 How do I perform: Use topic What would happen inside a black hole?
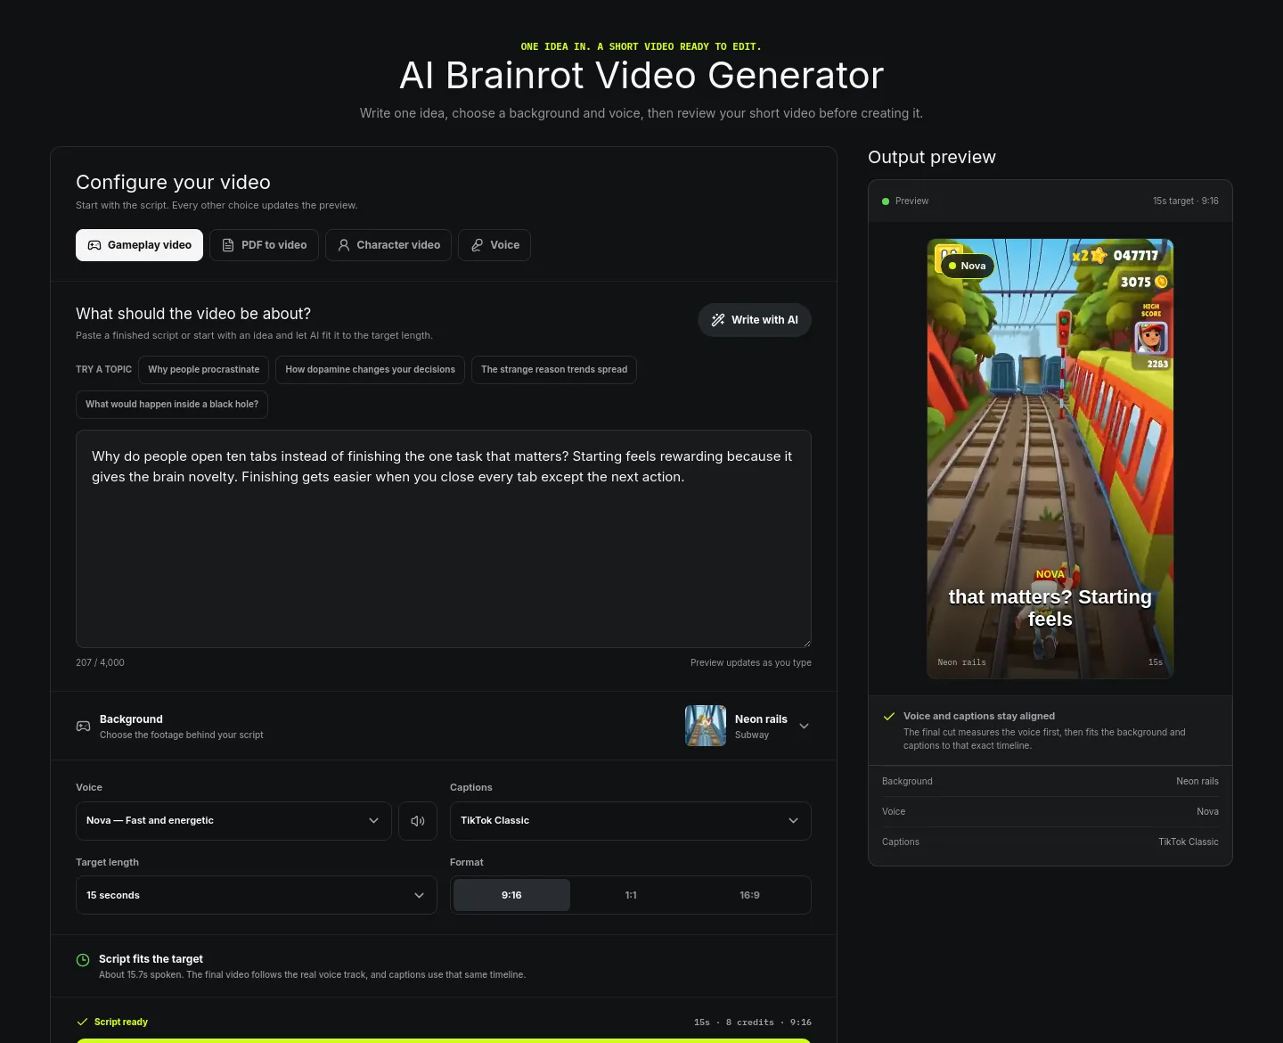click(x=172, y=405)
